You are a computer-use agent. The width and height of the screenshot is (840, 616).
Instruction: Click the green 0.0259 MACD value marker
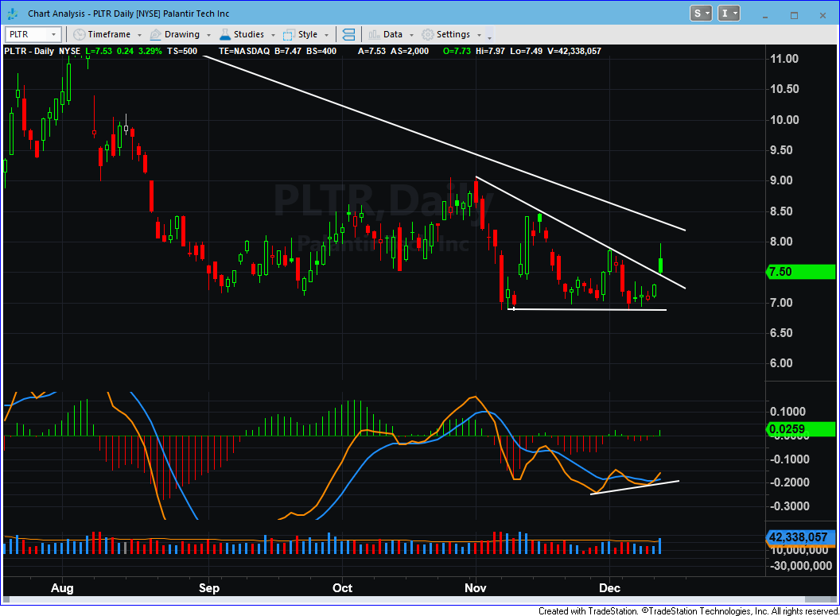(x=801, y=428)
